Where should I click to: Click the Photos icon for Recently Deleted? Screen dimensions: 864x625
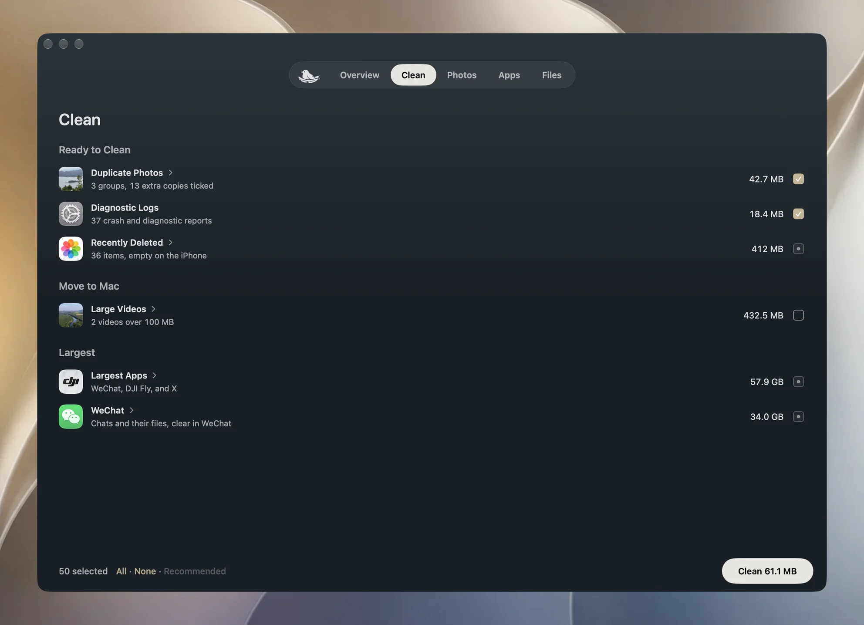[71, 249]
